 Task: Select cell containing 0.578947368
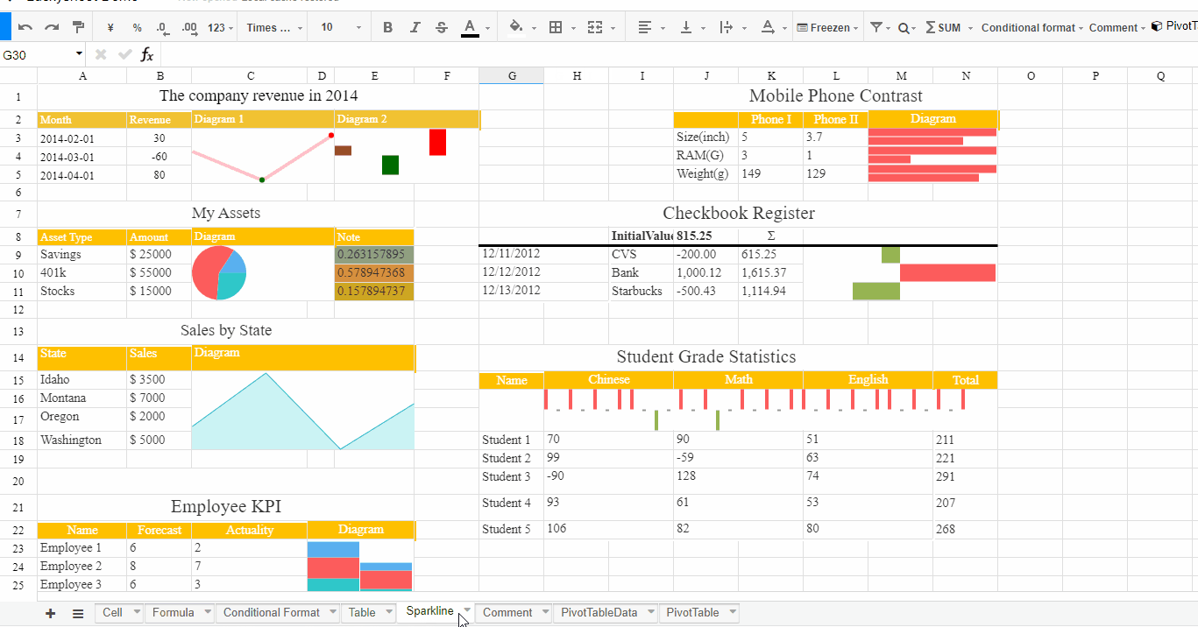coord(374,273)
